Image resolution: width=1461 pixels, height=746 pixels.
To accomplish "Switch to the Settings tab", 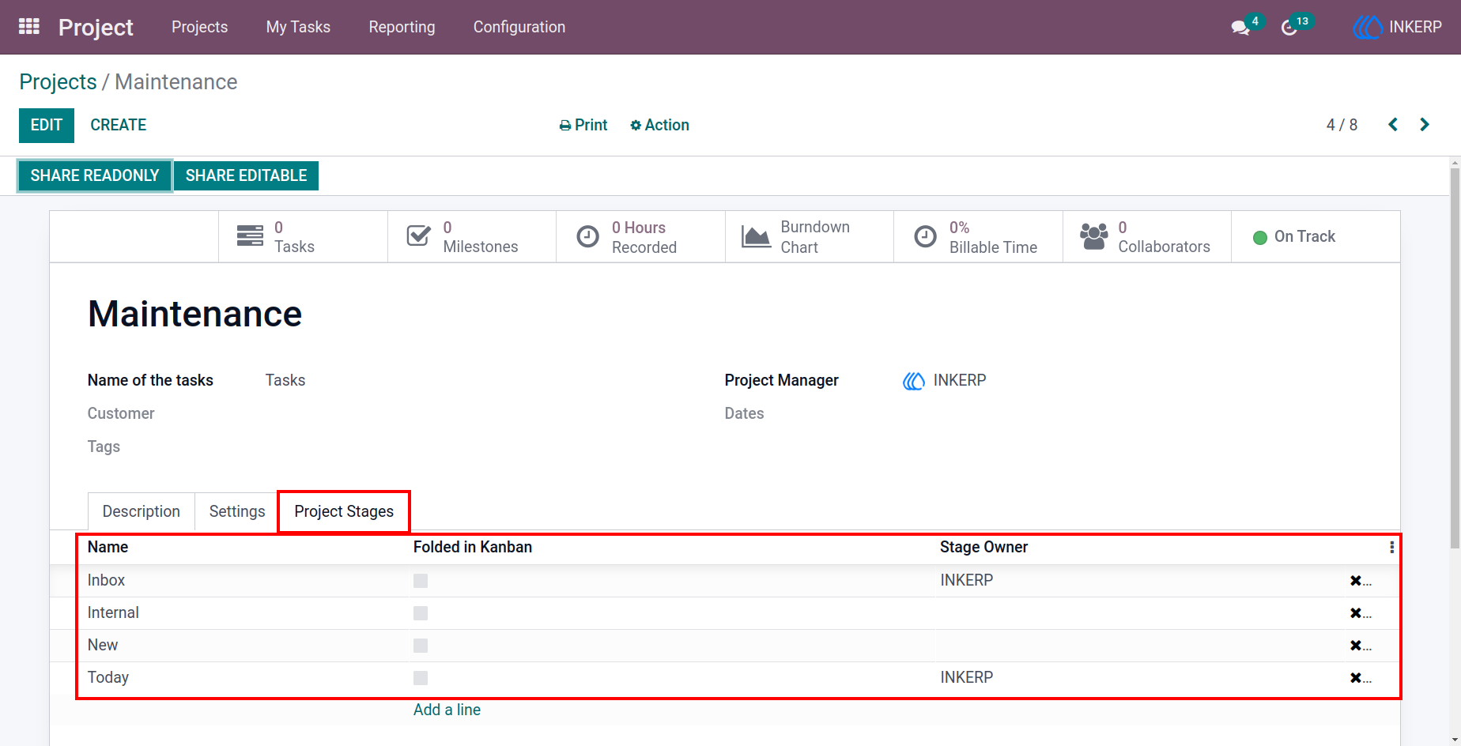I will pyautogui.click(x=237, y=511).
